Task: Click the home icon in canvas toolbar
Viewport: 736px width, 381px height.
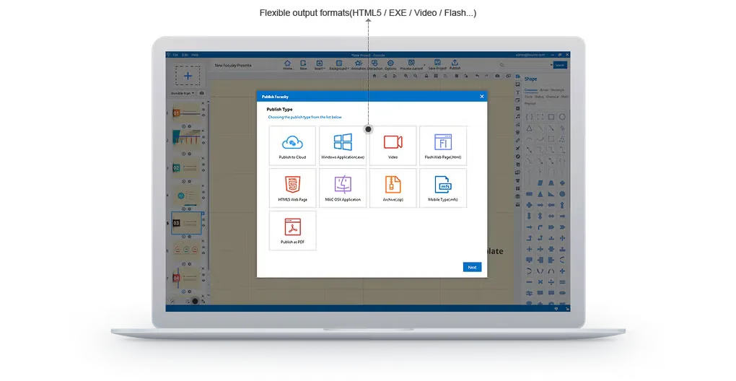Action: pos(374,76)
